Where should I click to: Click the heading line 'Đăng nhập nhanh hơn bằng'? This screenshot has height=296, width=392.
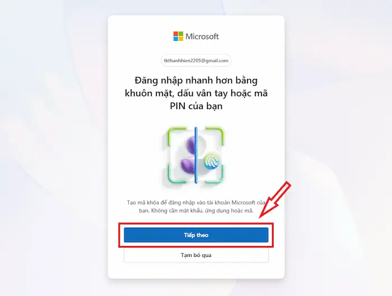196,81
